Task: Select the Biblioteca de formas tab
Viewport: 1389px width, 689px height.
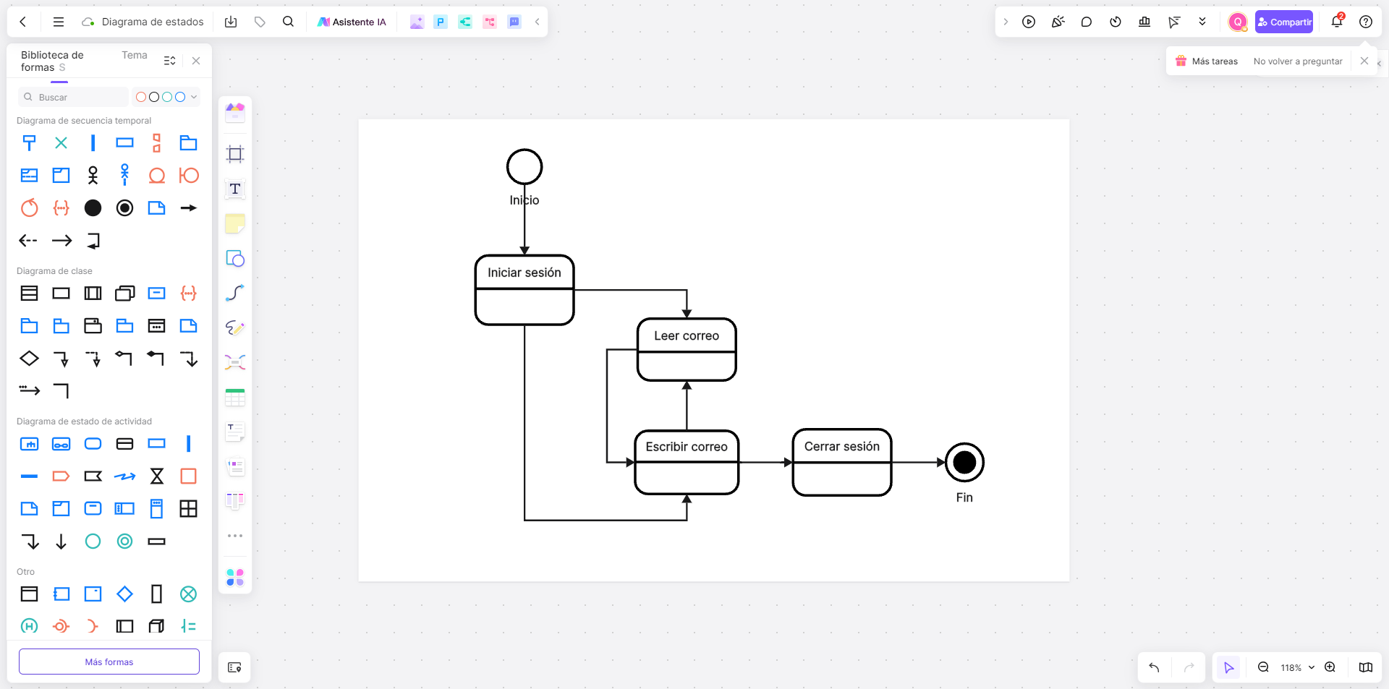Action: coord(52,61)
